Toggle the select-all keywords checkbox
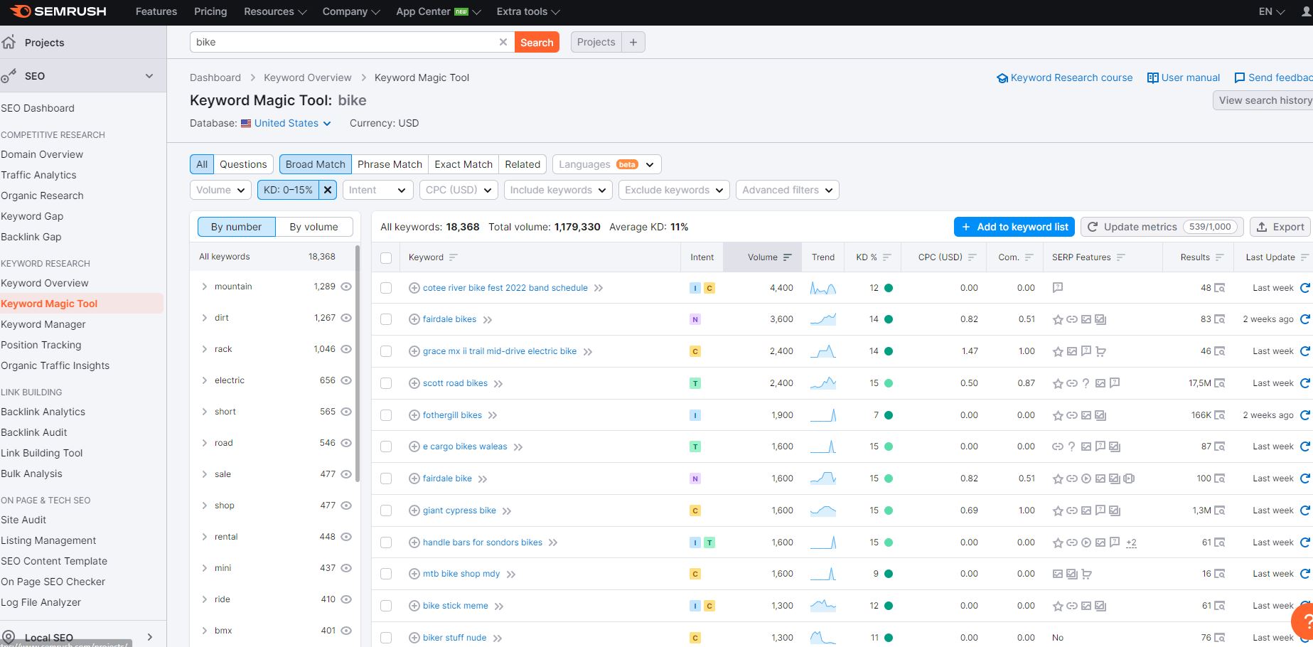This screenshot has height=647, width=1313. click(386, 257)
